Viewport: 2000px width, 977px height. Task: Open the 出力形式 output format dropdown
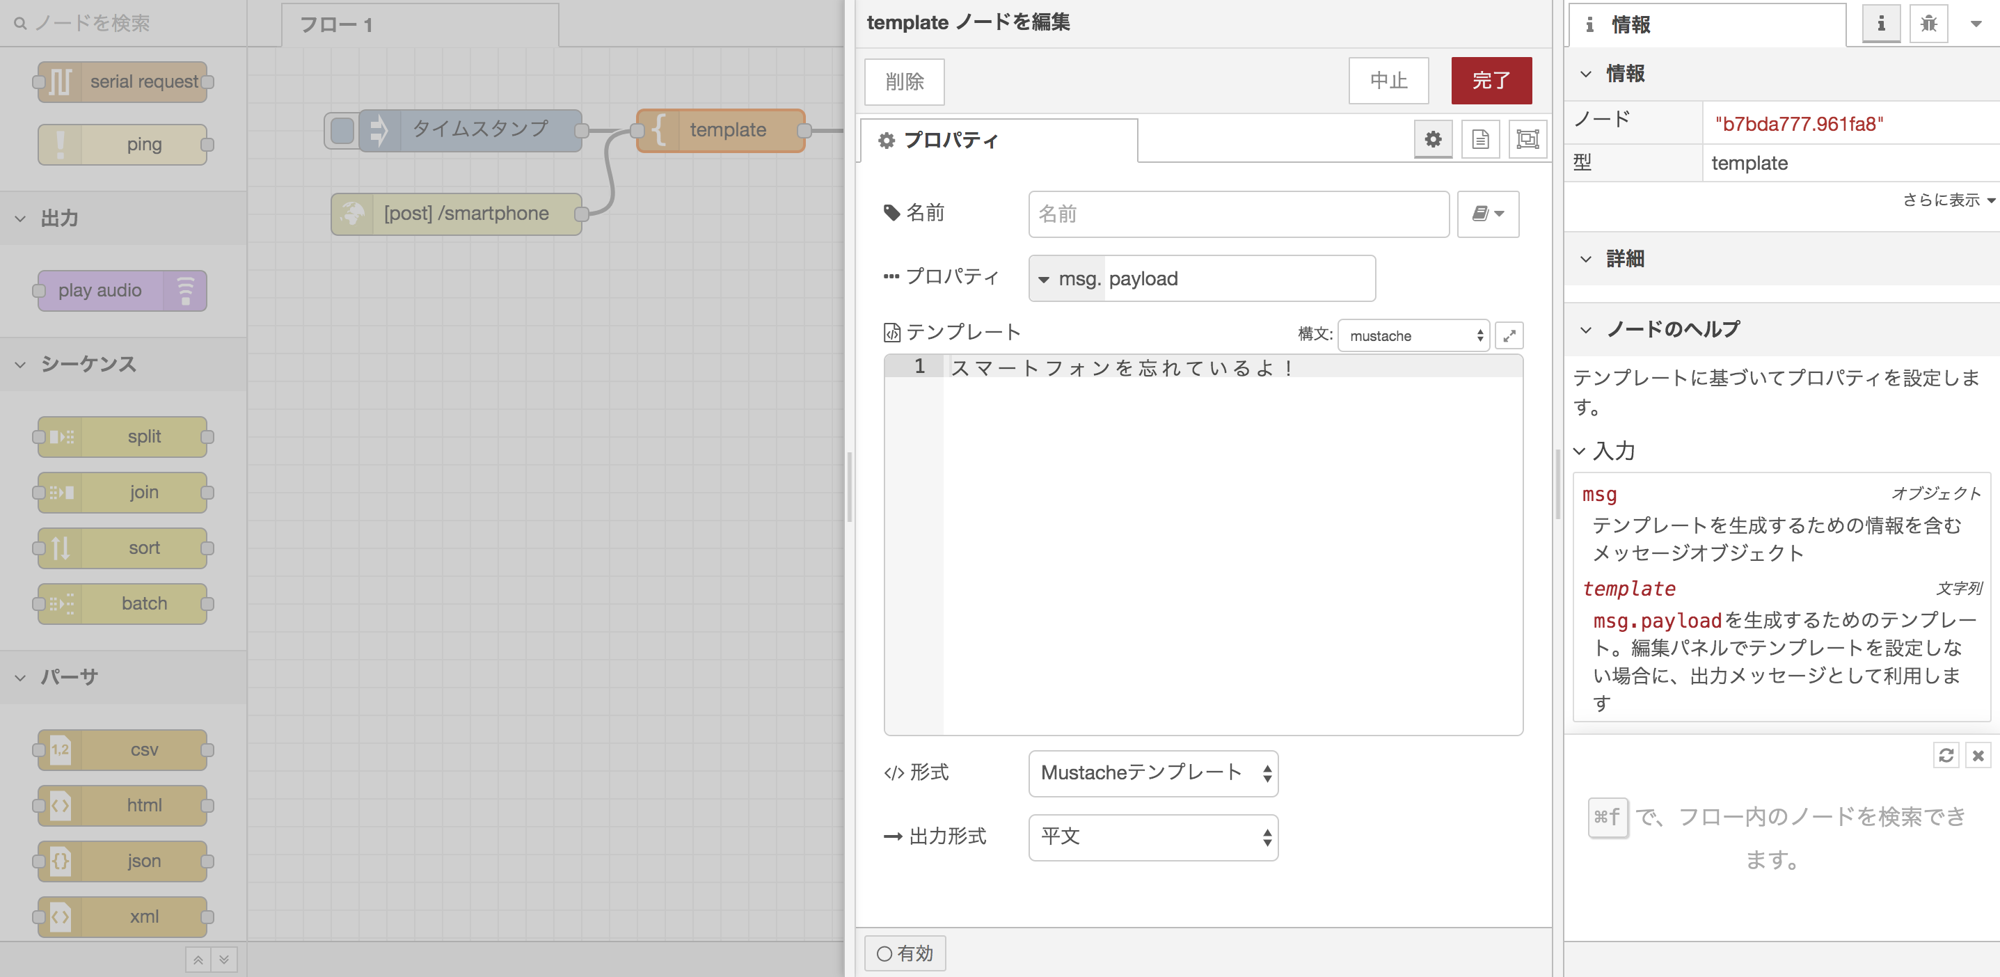(1152, 836)
